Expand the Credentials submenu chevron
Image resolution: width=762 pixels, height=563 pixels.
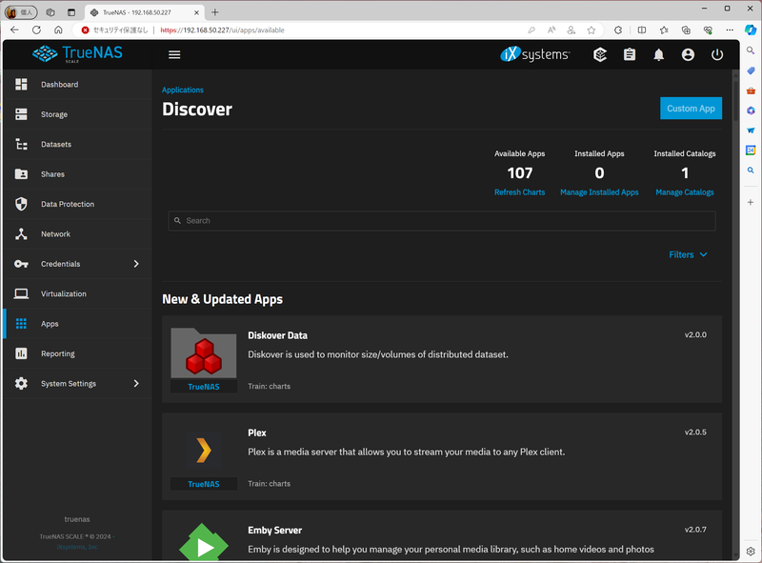[136, 264]
